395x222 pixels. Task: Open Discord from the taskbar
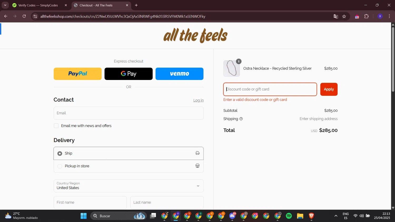tap(233, 216)
